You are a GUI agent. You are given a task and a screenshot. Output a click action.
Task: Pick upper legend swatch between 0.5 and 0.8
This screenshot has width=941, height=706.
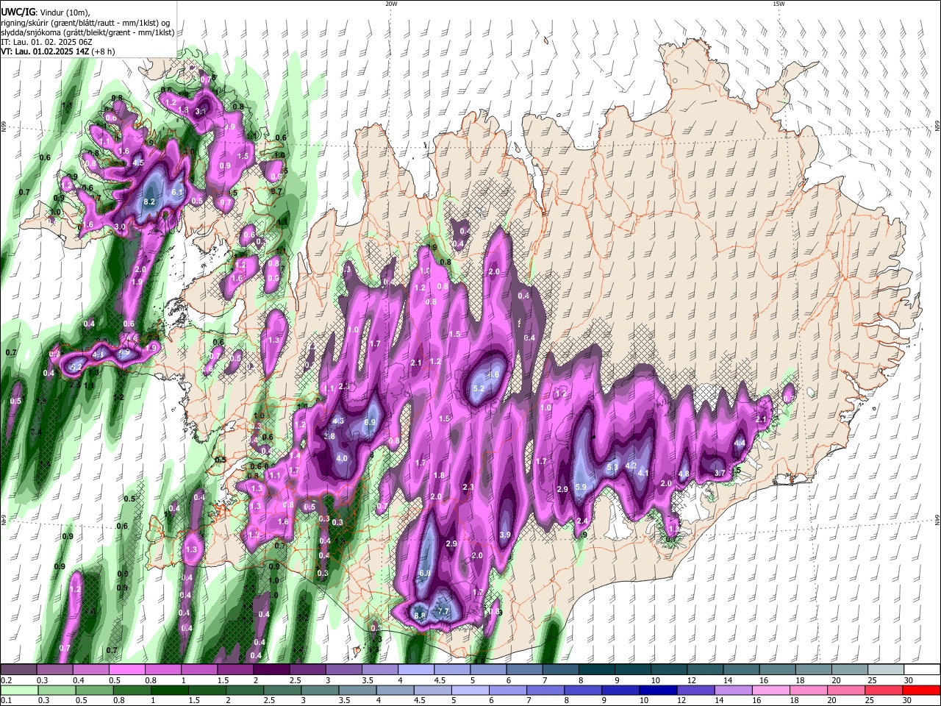[x=126, y=670]
